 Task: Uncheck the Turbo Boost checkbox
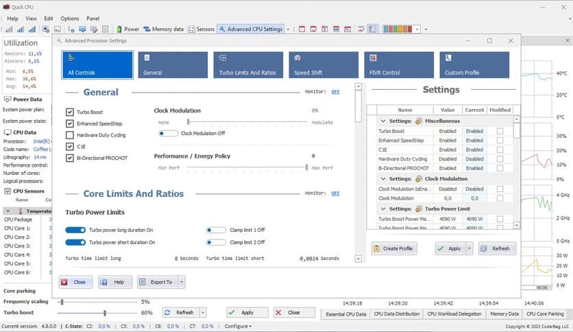pyautogui.click(x=70, y=112)
